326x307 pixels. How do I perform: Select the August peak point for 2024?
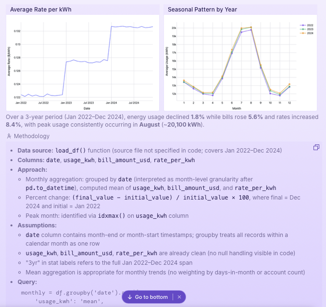[251, 27]
